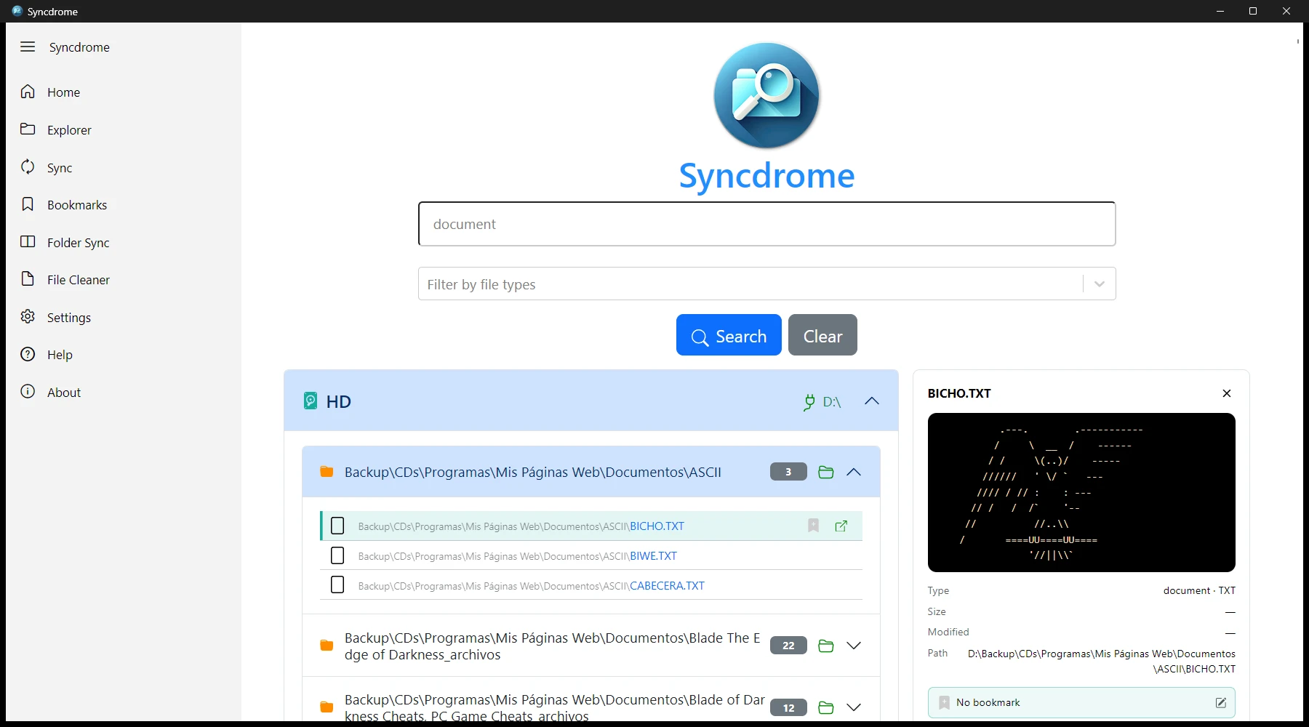This screenshot has width=1309, height=727.
Task: Open File Cleaner from sidebar
Action: point(79,280)
